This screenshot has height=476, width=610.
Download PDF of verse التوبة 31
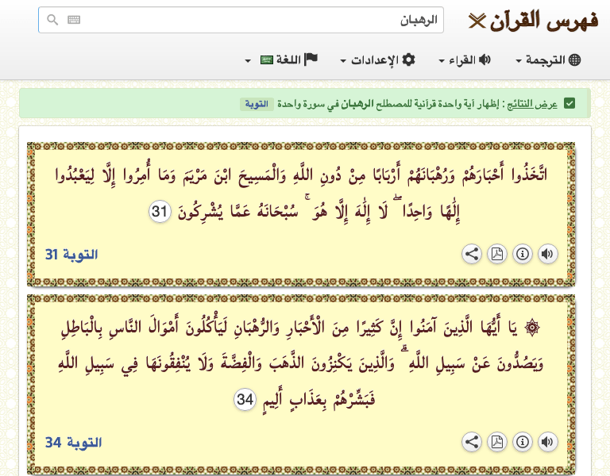click(497, 254)
